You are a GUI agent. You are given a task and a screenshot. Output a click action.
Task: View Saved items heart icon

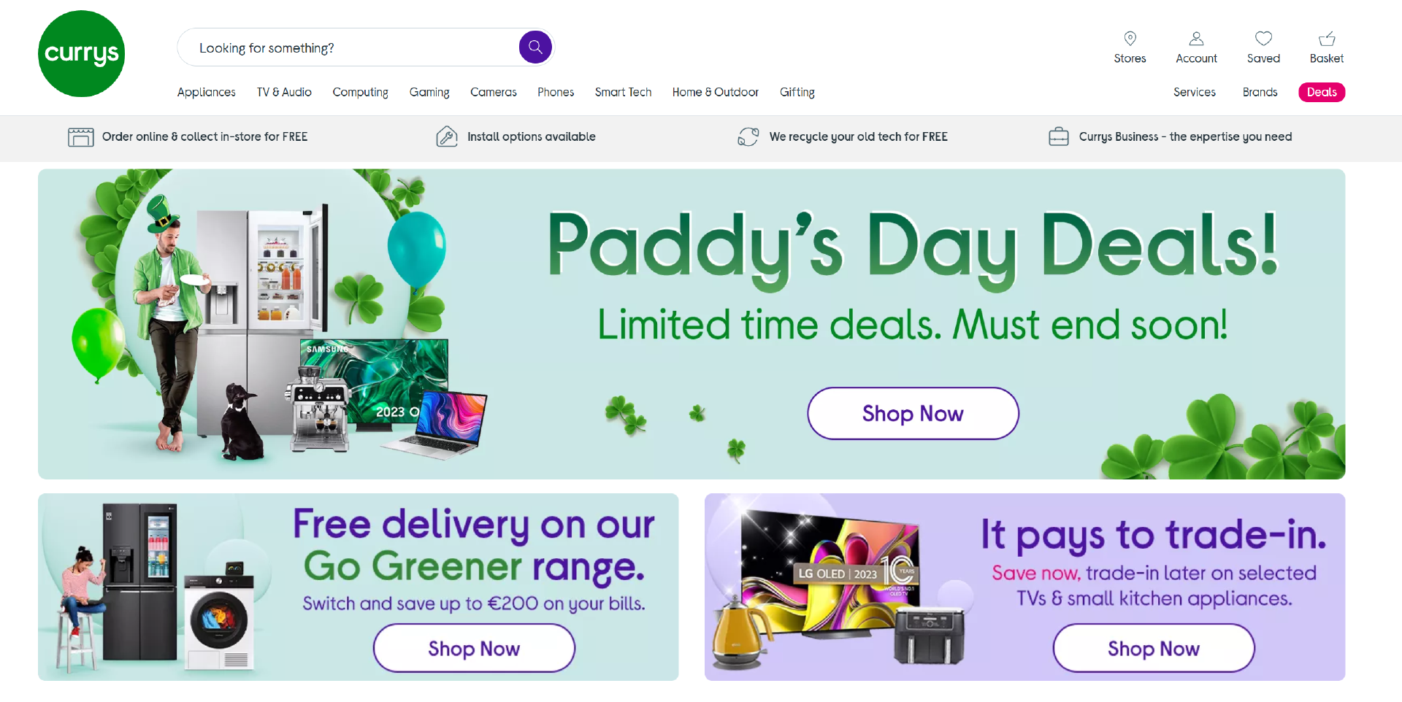1263,39
